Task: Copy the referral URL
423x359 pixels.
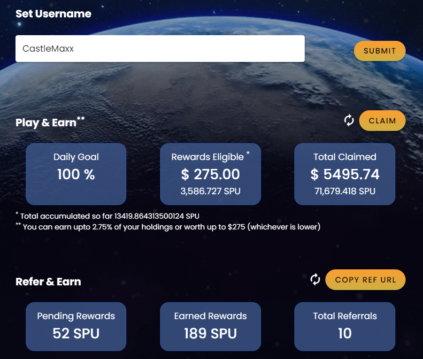Action: click(x=366, y=280)
